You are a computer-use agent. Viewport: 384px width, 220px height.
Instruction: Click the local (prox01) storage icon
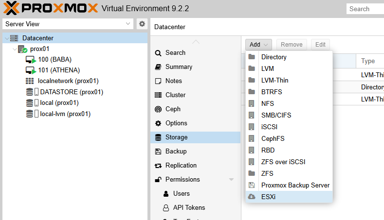point(30,102)
